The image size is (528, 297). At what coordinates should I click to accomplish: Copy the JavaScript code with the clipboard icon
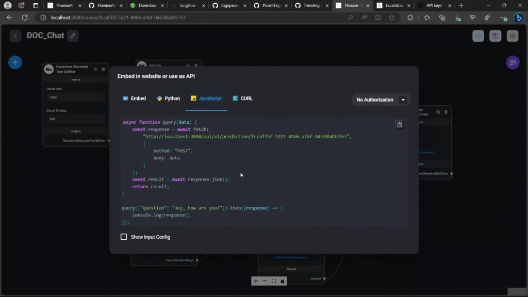coord(399,125)
